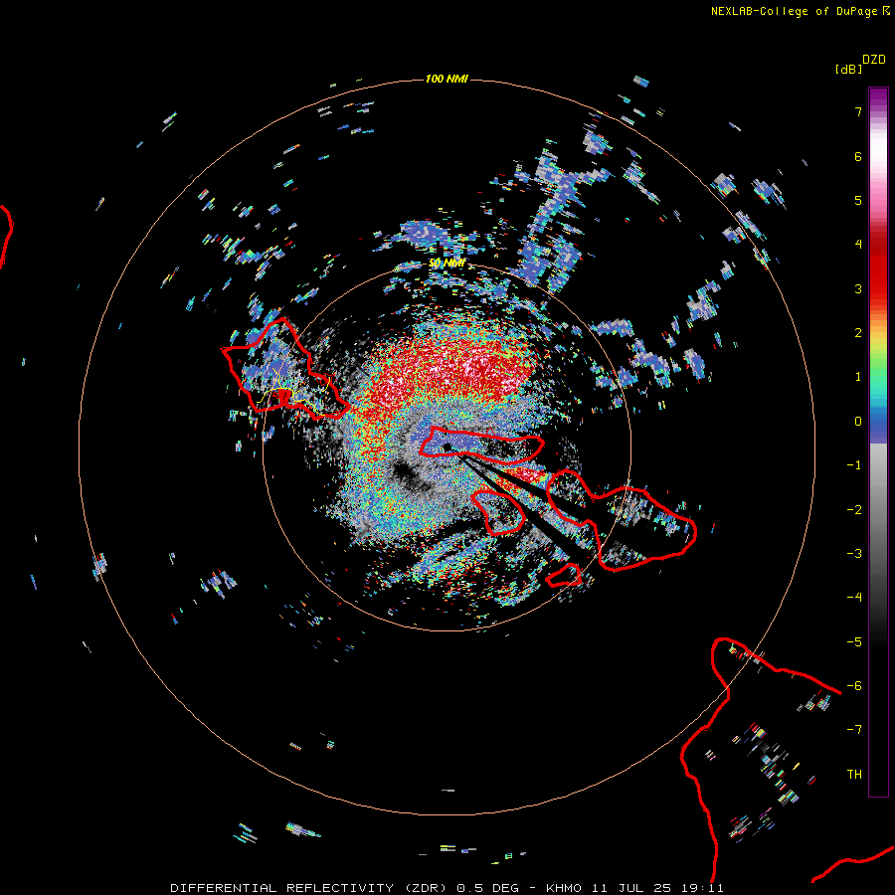Click the 6 value on the scale
The height and width of the screenshot is (895, 895).
coord(858,156)
